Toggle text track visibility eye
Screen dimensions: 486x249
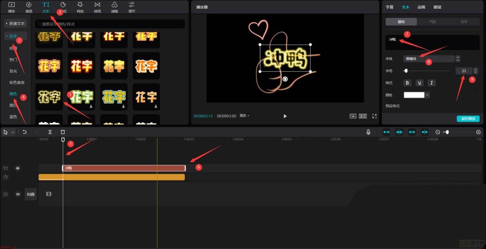[18, 168]
